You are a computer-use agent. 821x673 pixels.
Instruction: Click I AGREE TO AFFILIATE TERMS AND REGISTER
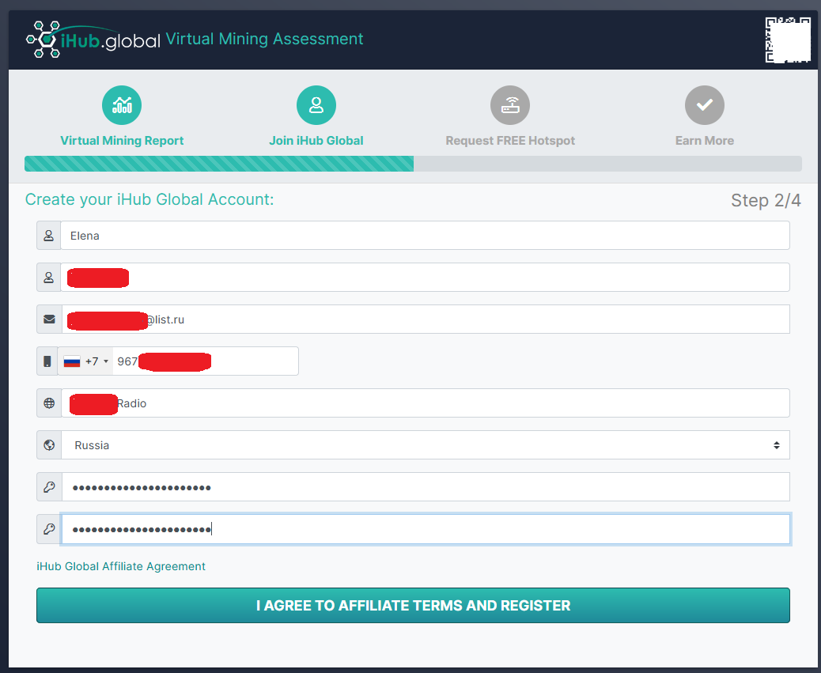(x=413, y=606)
